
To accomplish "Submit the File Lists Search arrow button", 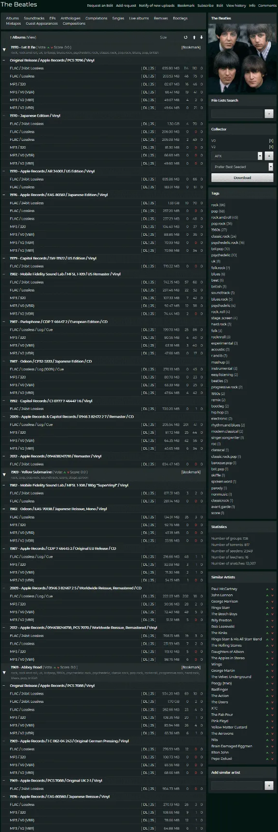I will (269, 114).
